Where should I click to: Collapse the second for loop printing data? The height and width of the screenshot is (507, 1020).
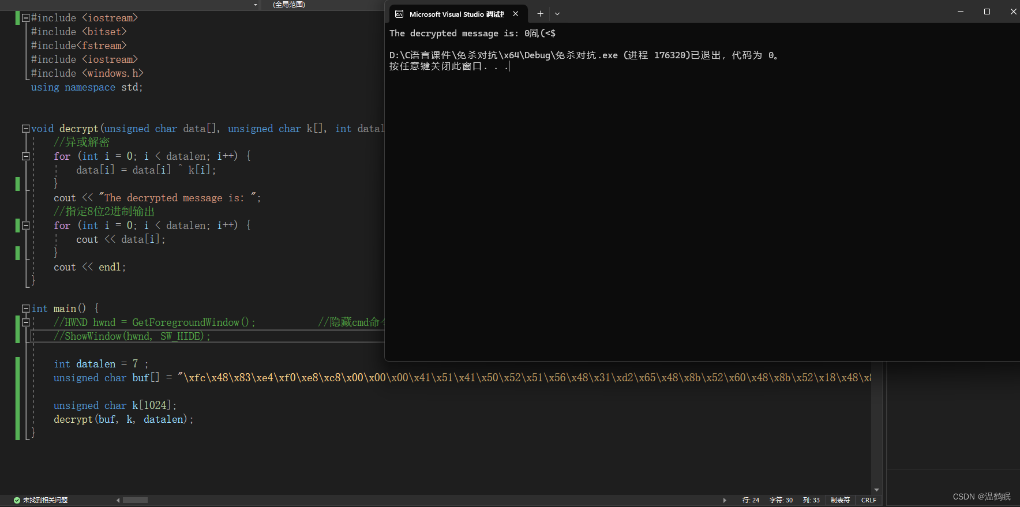[x=25, y=226]
